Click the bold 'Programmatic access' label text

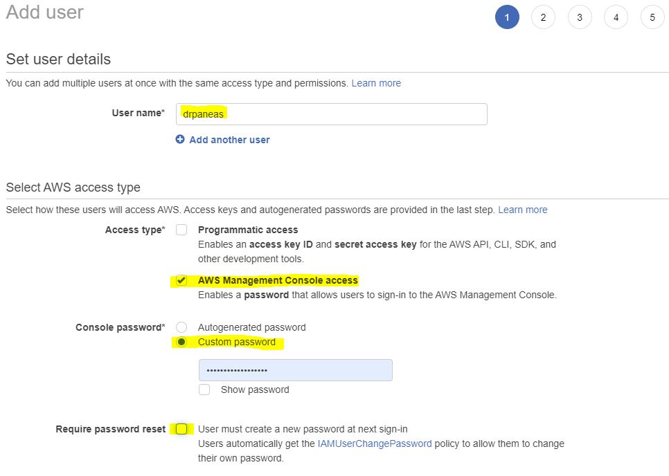(248, 230)
